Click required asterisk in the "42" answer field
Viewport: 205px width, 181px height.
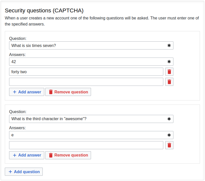[x=169, y=62]
